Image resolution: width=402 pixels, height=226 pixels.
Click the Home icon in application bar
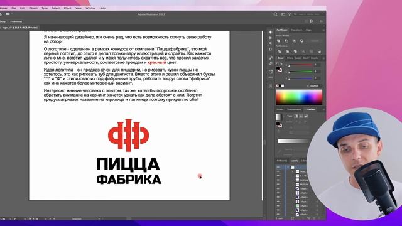coord(1,14)
